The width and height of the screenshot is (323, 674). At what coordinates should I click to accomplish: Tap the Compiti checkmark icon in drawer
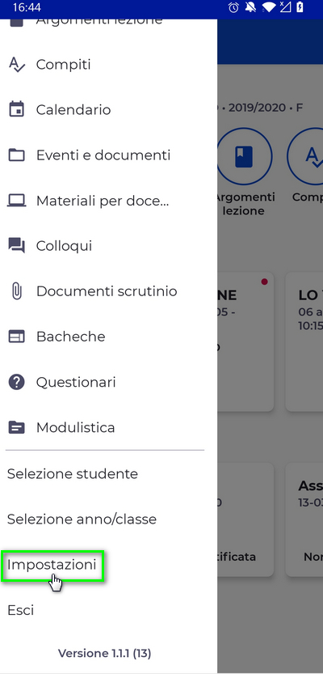coord(17,65)
